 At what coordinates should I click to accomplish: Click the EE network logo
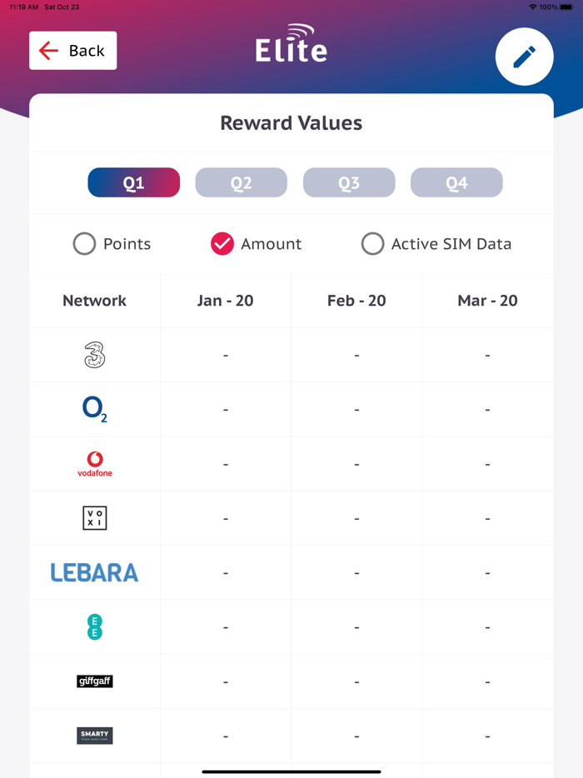click(94, 626)
